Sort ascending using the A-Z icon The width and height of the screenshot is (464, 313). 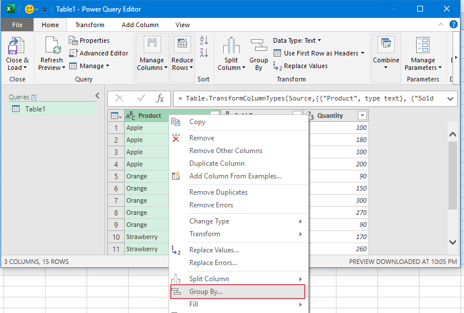[x=204, y=40]
